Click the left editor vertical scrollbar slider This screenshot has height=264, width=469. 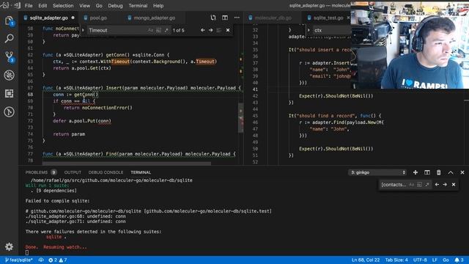[x=240, y=118]
